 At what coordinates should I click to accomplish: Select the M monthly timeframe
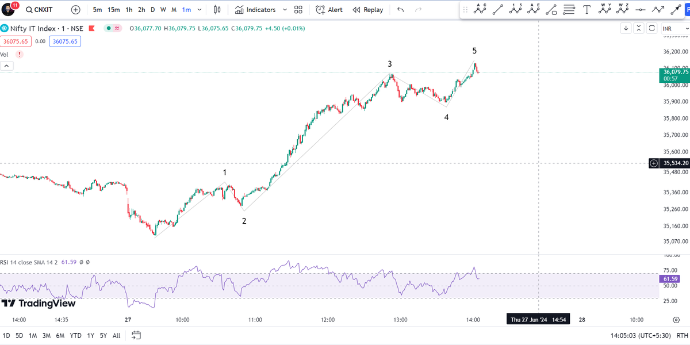pos(174,10)
